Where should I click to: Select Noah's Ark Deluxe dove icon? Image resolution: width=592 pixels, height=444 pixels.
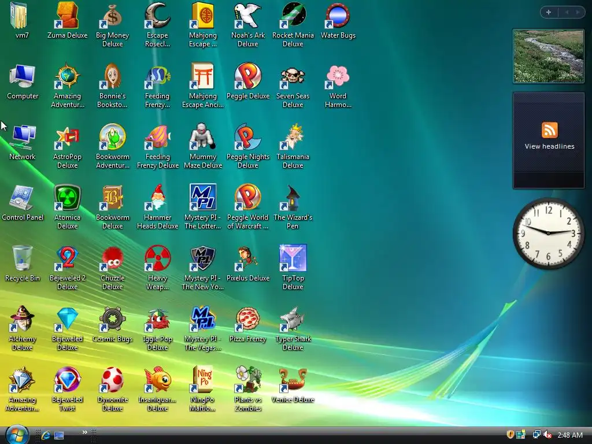coord(247,15)
